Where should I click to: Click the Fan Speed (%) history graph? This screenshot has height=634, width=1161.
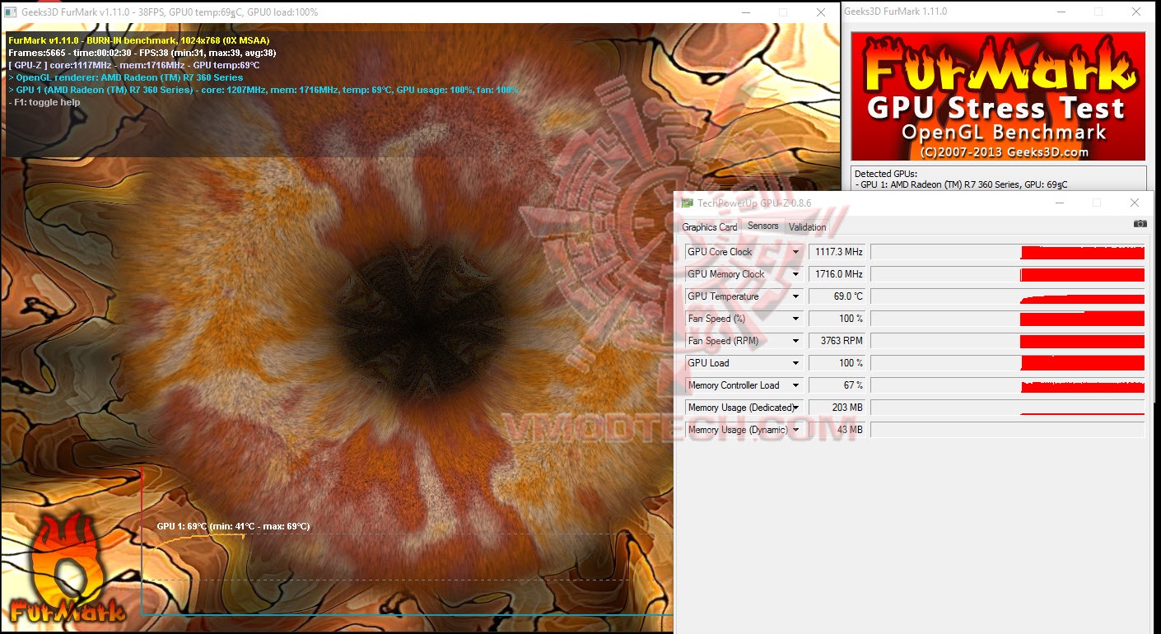(1008, 319)
